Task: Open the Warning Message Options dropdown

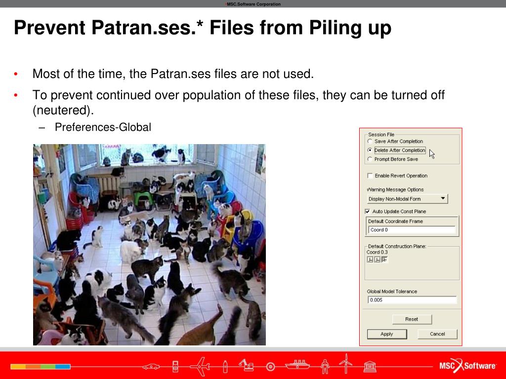Action: 408,199
